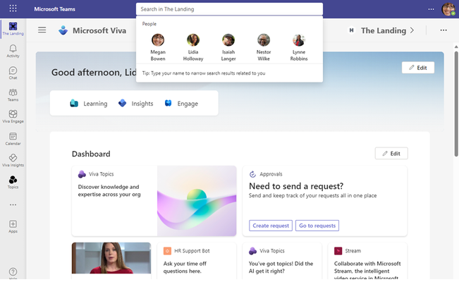459x282 pixels.
Task: Open the Apps store icon
Action: [x=13, y=226]
